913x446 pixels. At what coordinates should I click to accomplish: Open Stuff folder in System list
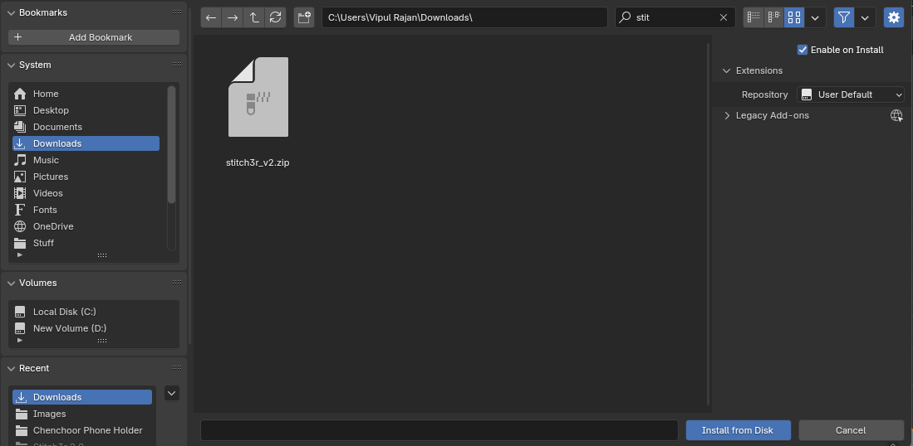pyautogui.click(x=86, y=243)
